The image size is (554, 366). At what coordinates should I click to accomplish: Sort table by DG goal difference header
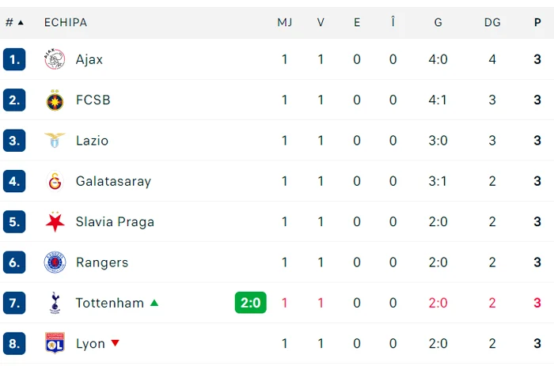pos(492,23)
